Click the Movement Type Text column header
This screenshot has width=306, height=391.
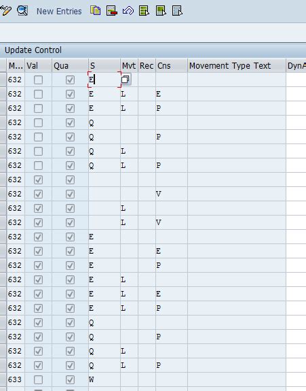(x=237, y=65)
